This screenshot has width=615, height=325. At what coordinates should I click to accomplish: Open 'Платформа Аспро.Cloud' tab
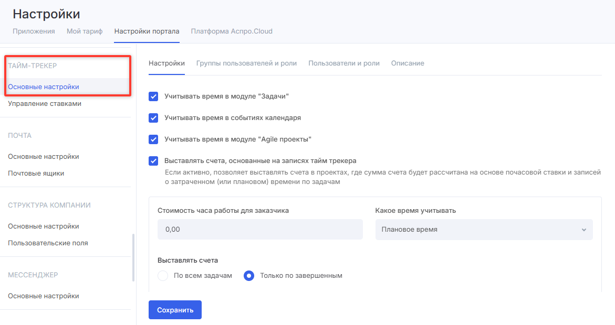pyautogui.click(x=232, y=31)
